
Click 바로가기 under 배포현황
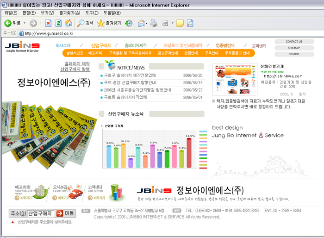tap(23, 198)
